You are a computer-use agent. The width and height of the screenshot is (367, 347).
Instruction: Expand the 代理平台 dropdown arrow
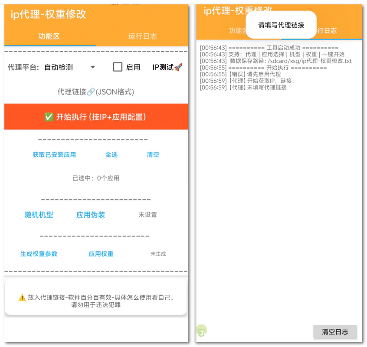tap(92, 67)
